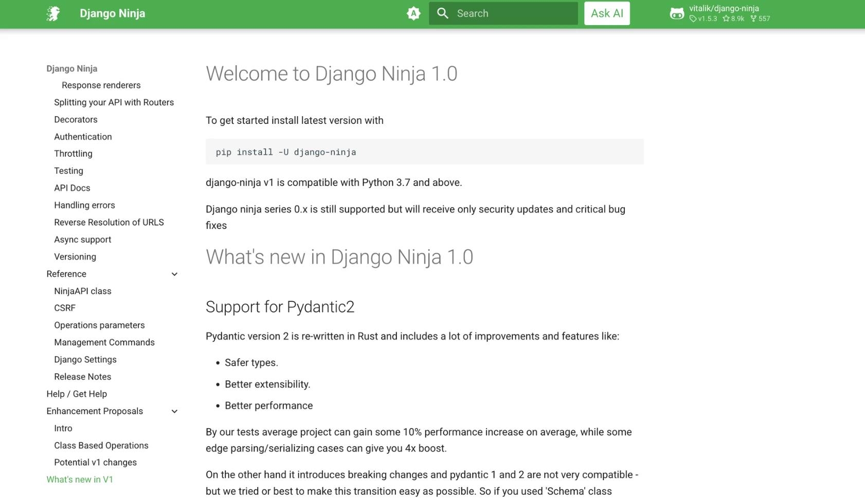Toggle the light/dark color scheme icon
Viewport: 865px width, 501px height.
[x=413, y=14]
